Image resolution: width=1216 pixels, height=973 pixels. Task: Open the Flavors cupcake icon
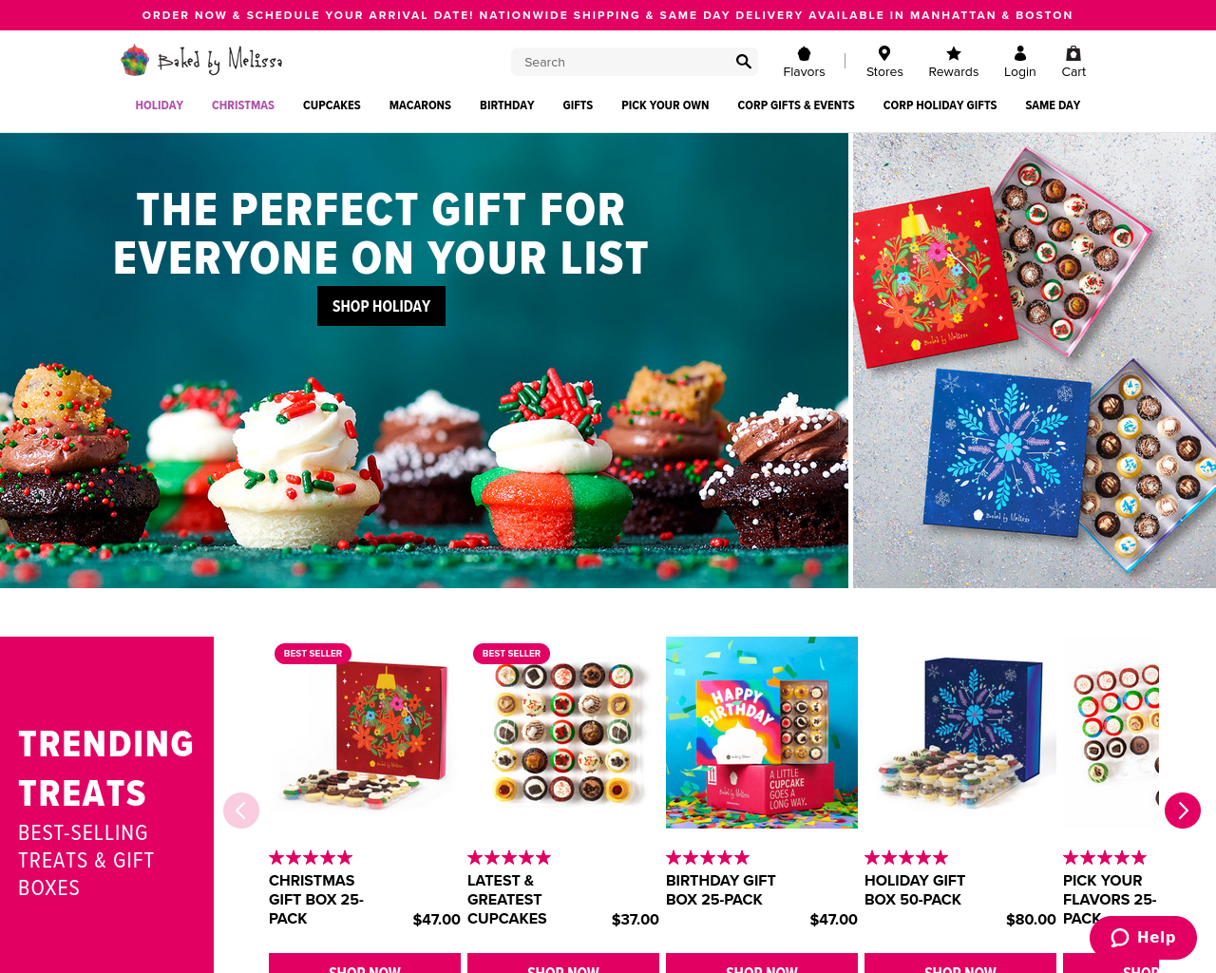804,53
